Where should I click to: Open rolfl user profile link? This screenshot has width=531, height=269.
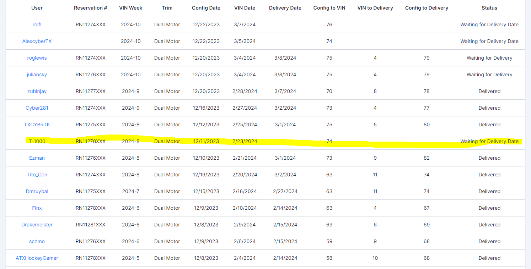pyautogui.click(x=37, y=24)
